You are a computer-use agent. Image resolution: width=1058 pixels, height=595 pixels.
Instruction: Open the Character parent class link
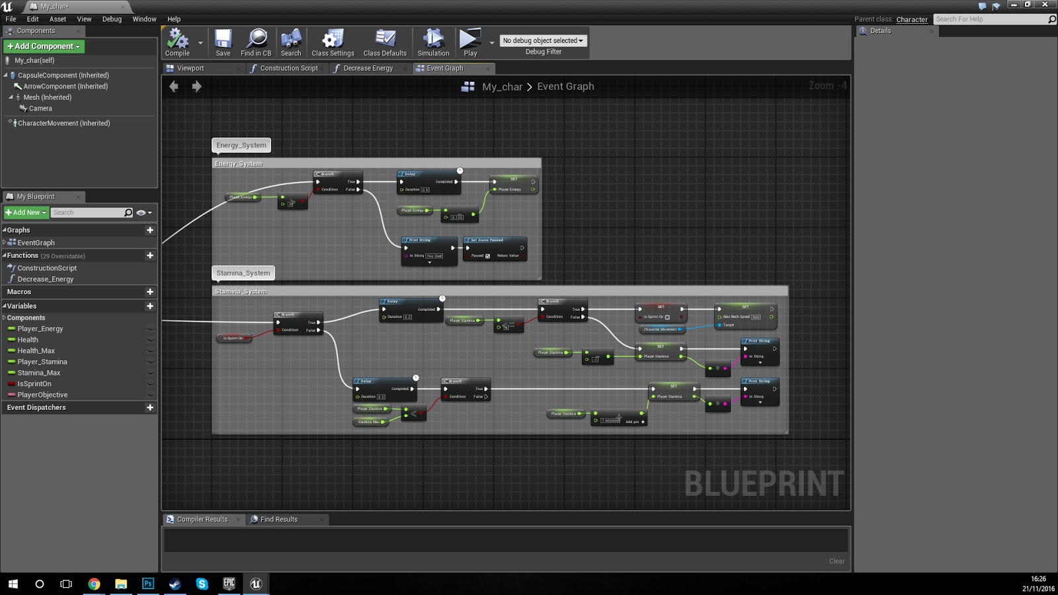pos(912,20)
